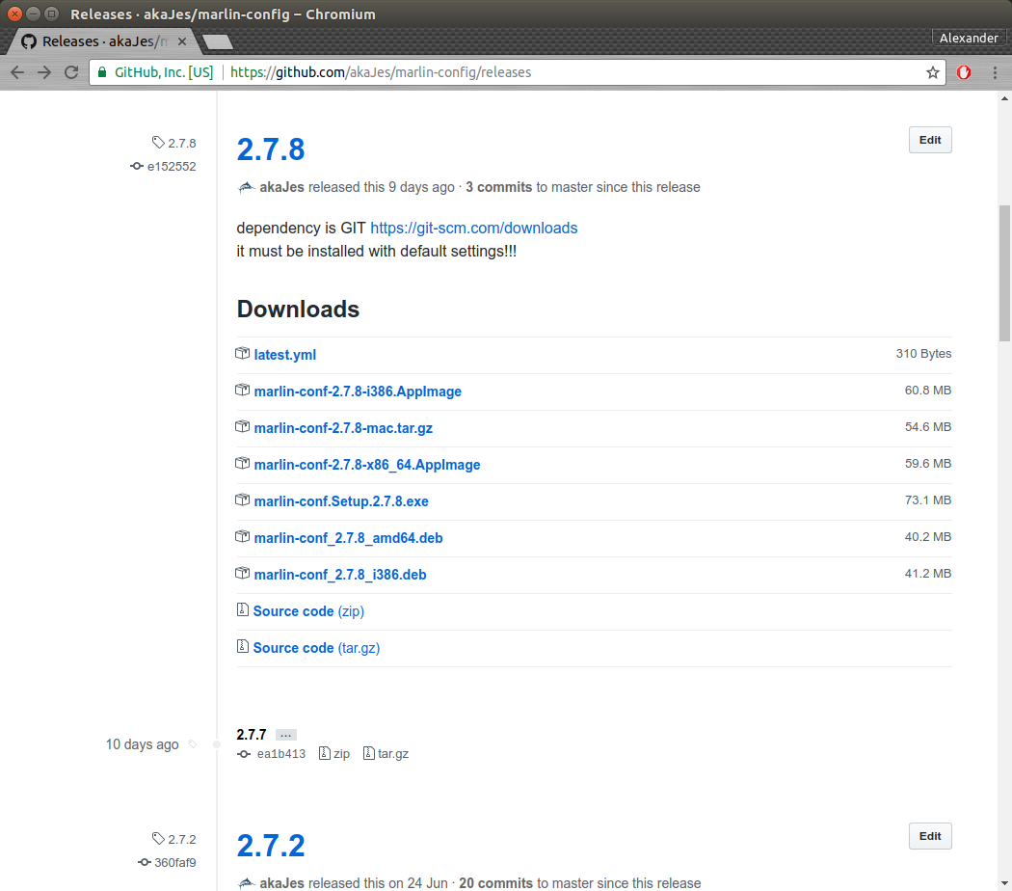The width and height of the screenshot is (1012, 891).
Task: Click the GitHub logo in the browser tab
Action: coord(28,40)
